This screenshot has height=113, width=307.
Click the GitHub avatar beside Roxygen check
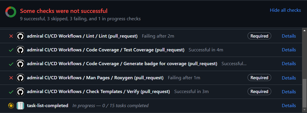click(21, 78)
